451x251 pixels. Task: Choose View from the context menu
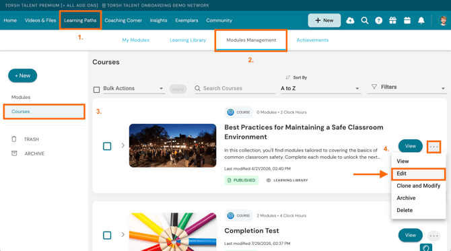418,162
